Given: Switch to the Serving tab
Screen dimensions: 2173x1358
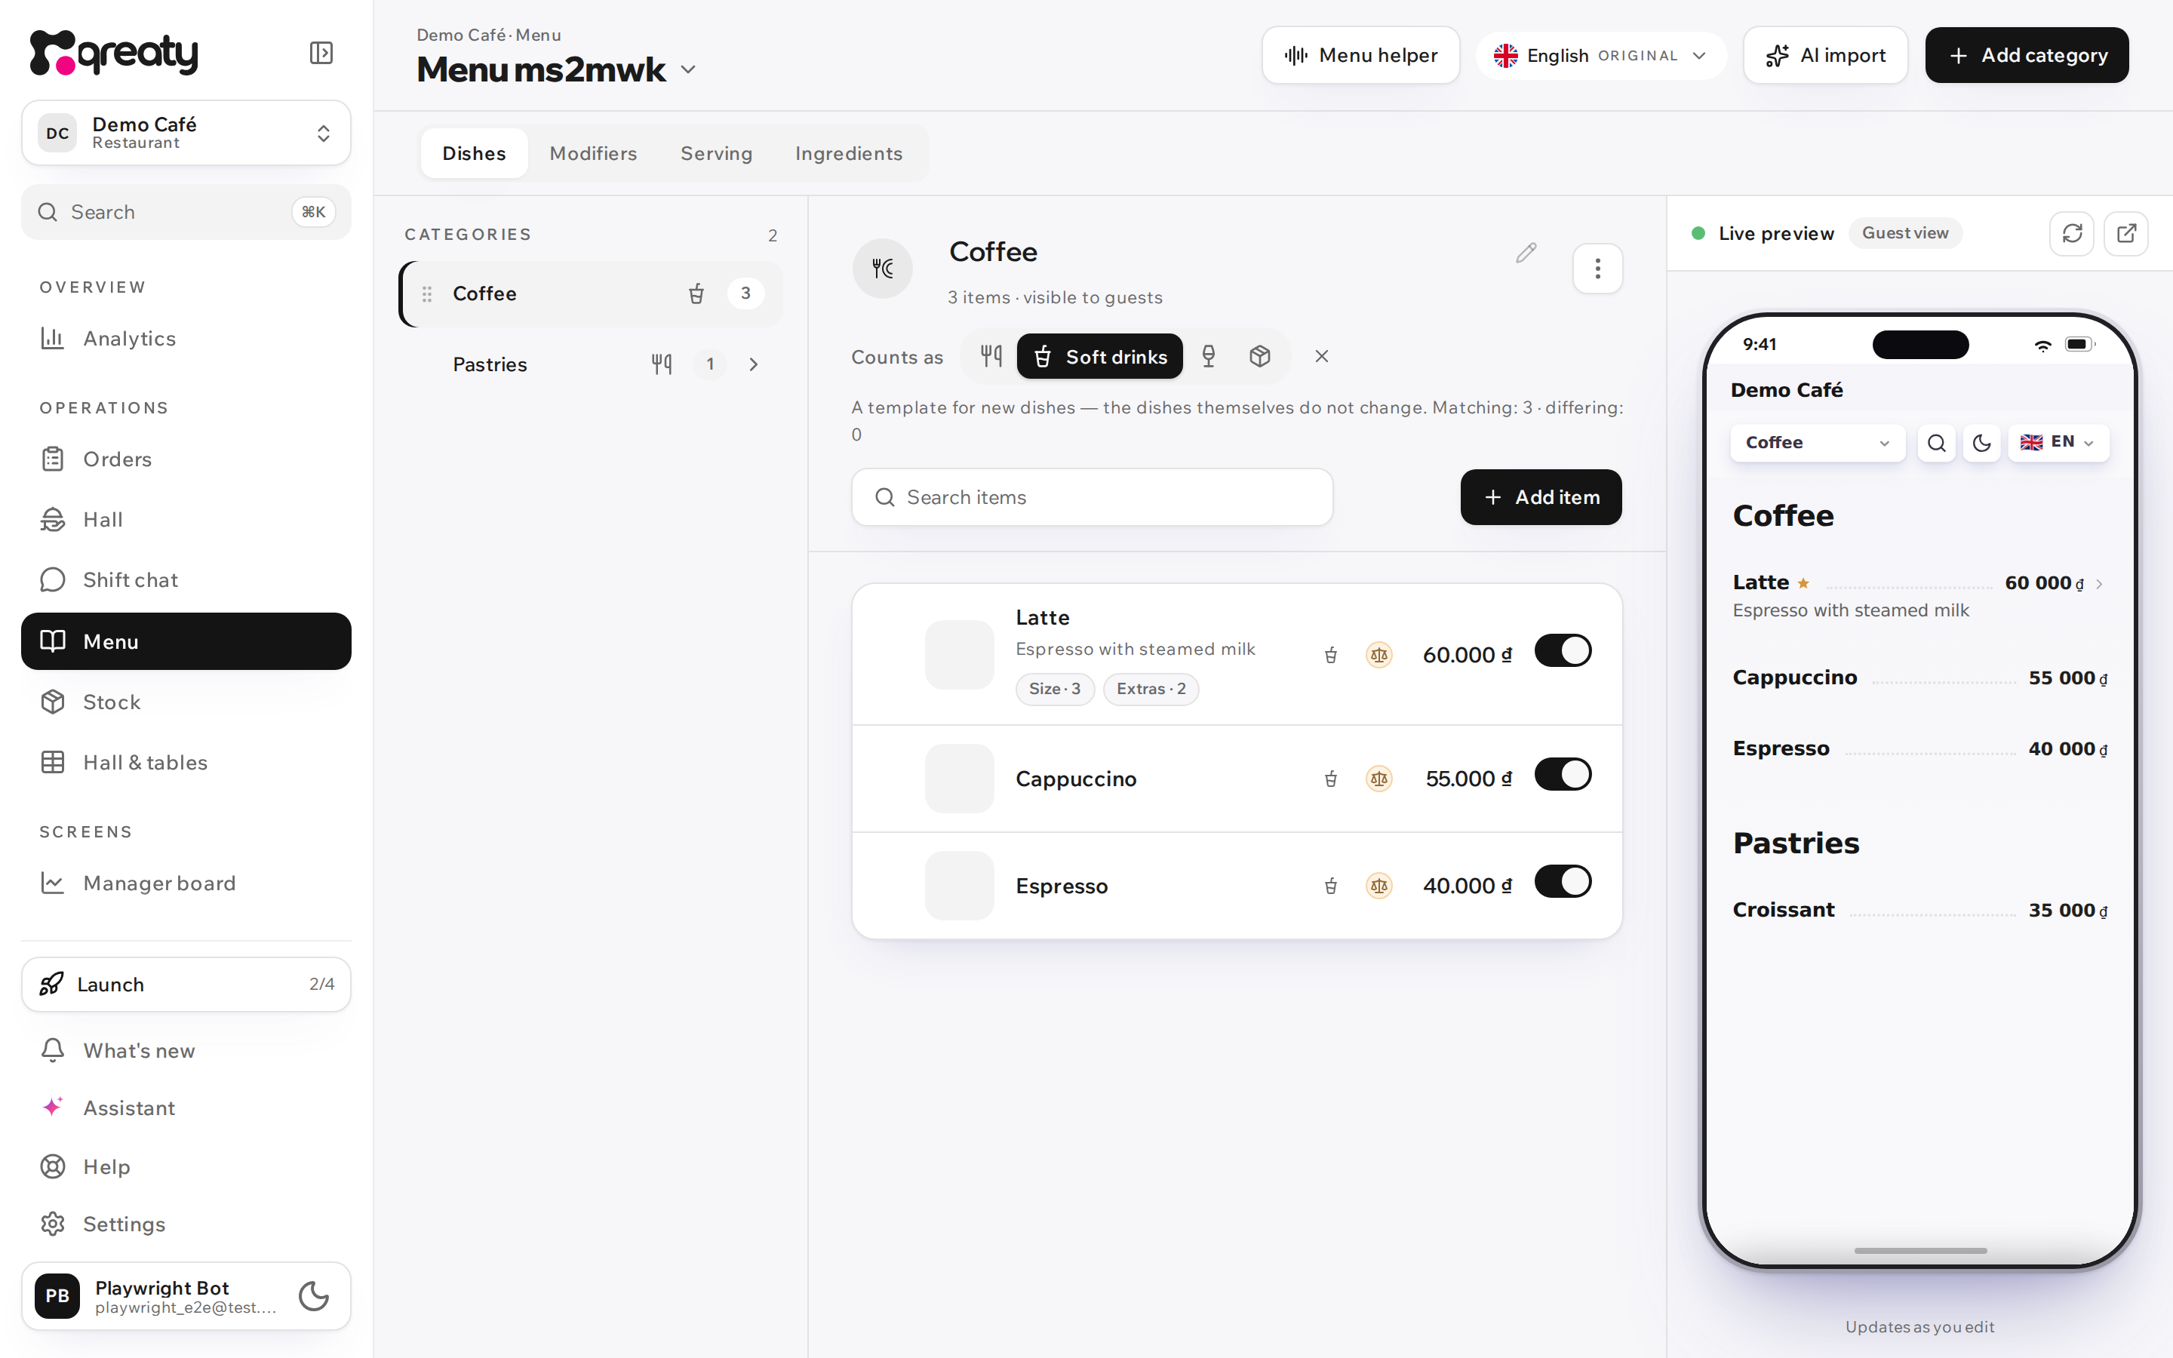Looking at the screenshot, I should [x=715, y=154].
